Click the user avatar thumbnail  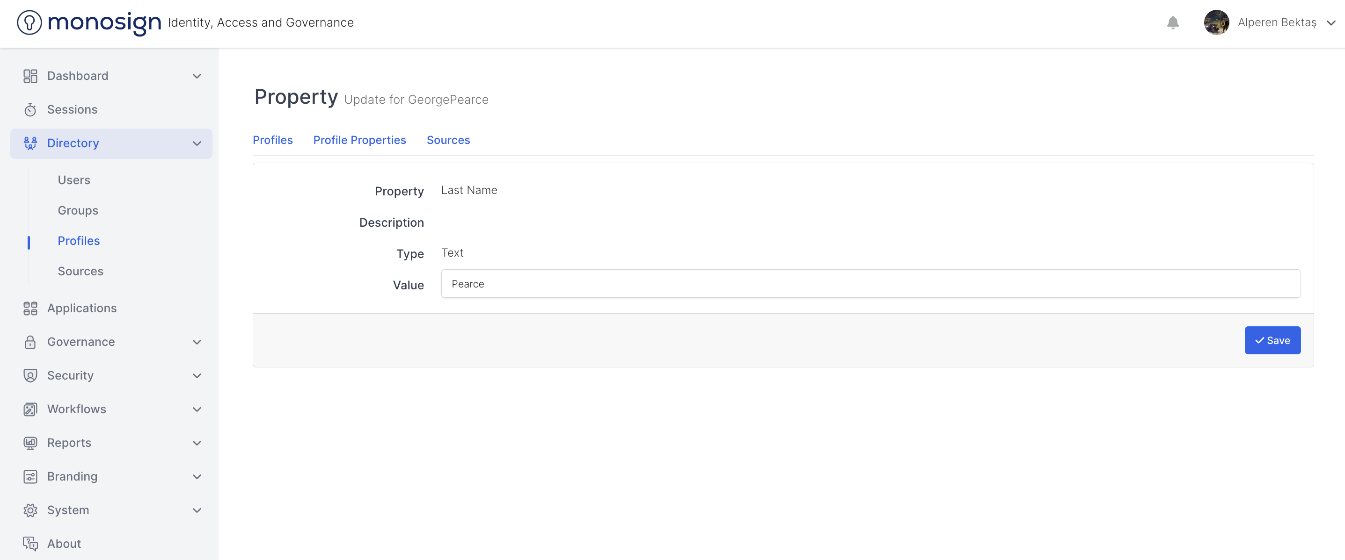click(1216, 22)
